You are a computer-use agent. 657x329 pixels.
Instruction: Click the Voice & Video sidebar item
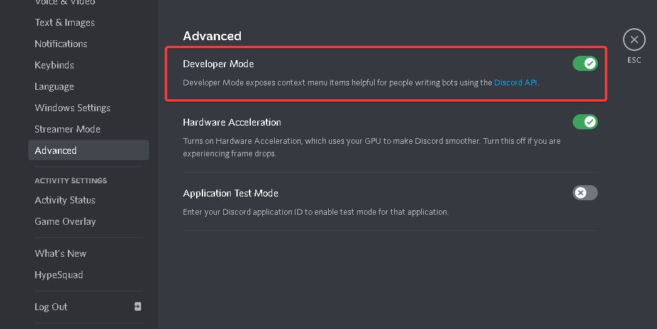coord(65,3)
